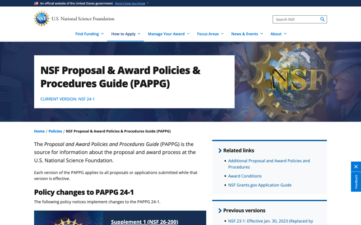Click the page title PAPPG heading
Viewport: 361px width, 225px height.
click(x=120, y=77)
